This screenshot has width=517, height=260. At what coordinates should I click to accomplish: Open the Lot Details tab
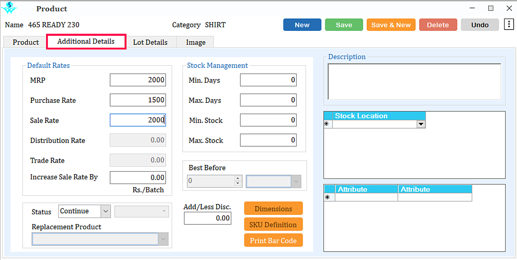(x=150, y=42)
